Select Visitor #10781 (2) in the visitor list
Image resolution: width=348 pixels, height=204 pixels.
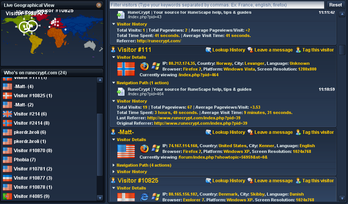point(50,169)
